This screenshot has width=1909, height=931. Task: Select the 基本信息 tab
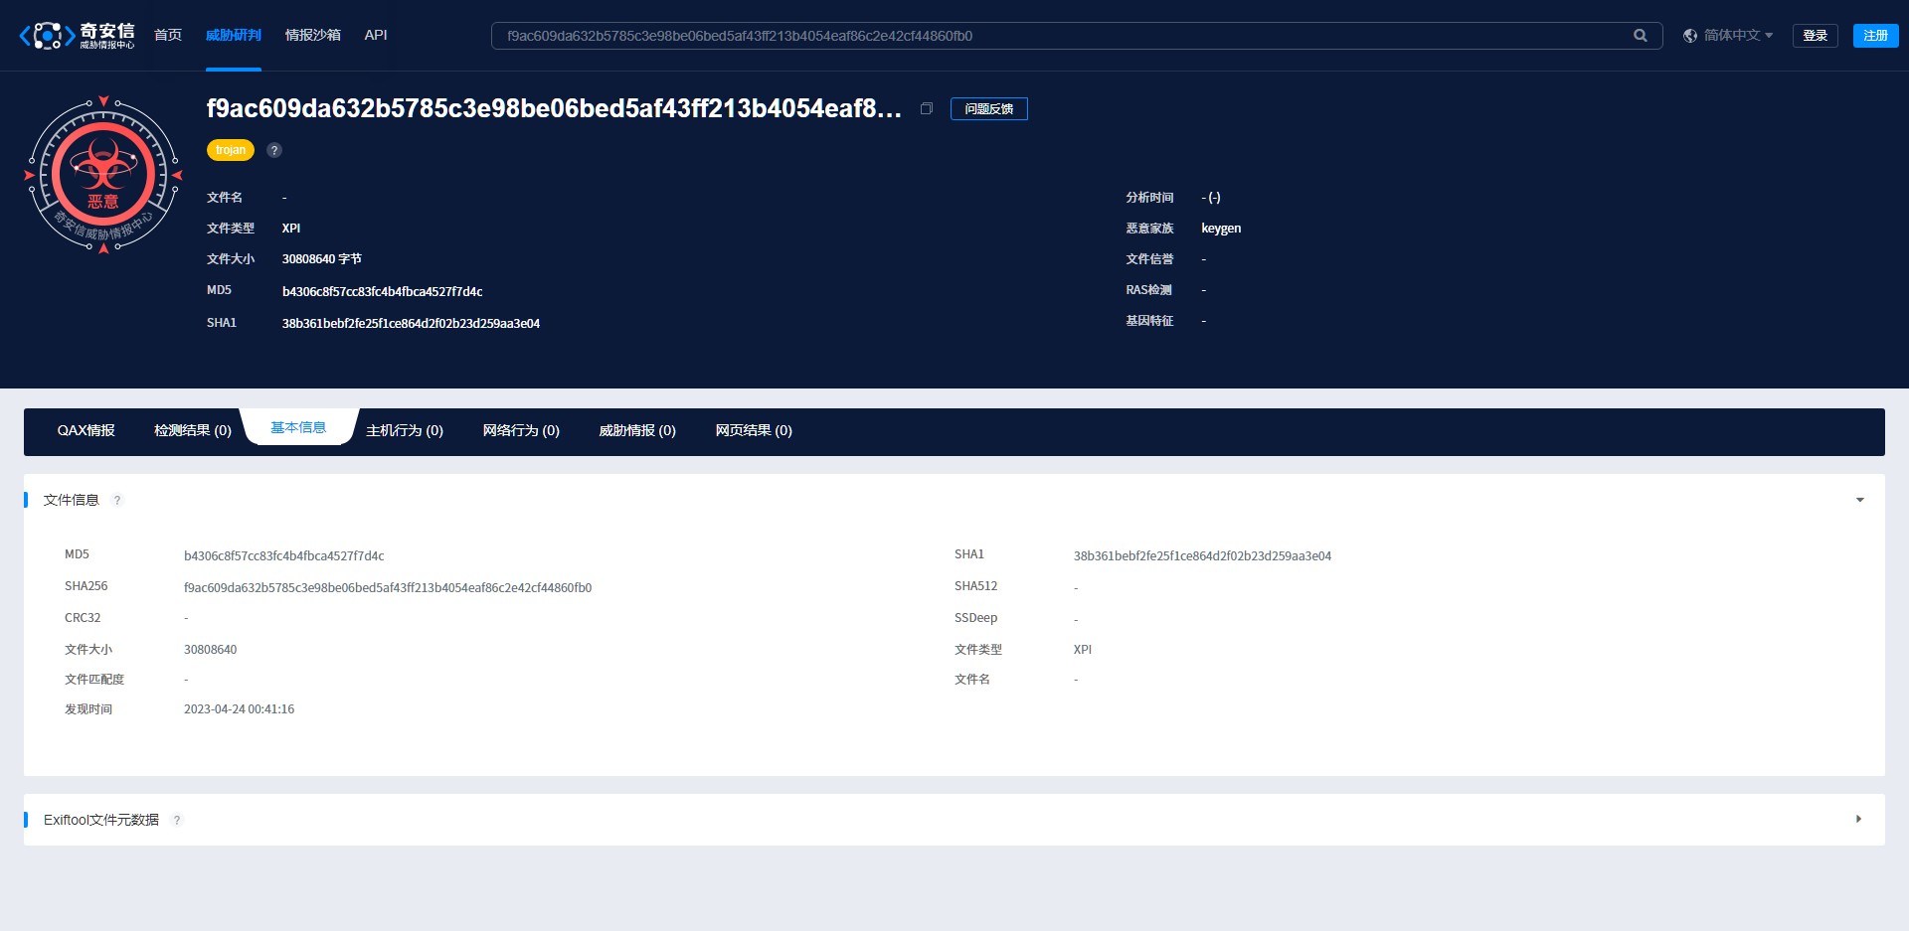[x=298, y=427]
